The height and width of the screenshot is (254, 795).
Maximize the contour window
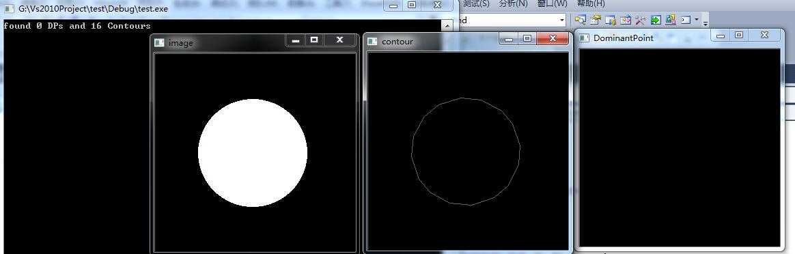(527, 38)
